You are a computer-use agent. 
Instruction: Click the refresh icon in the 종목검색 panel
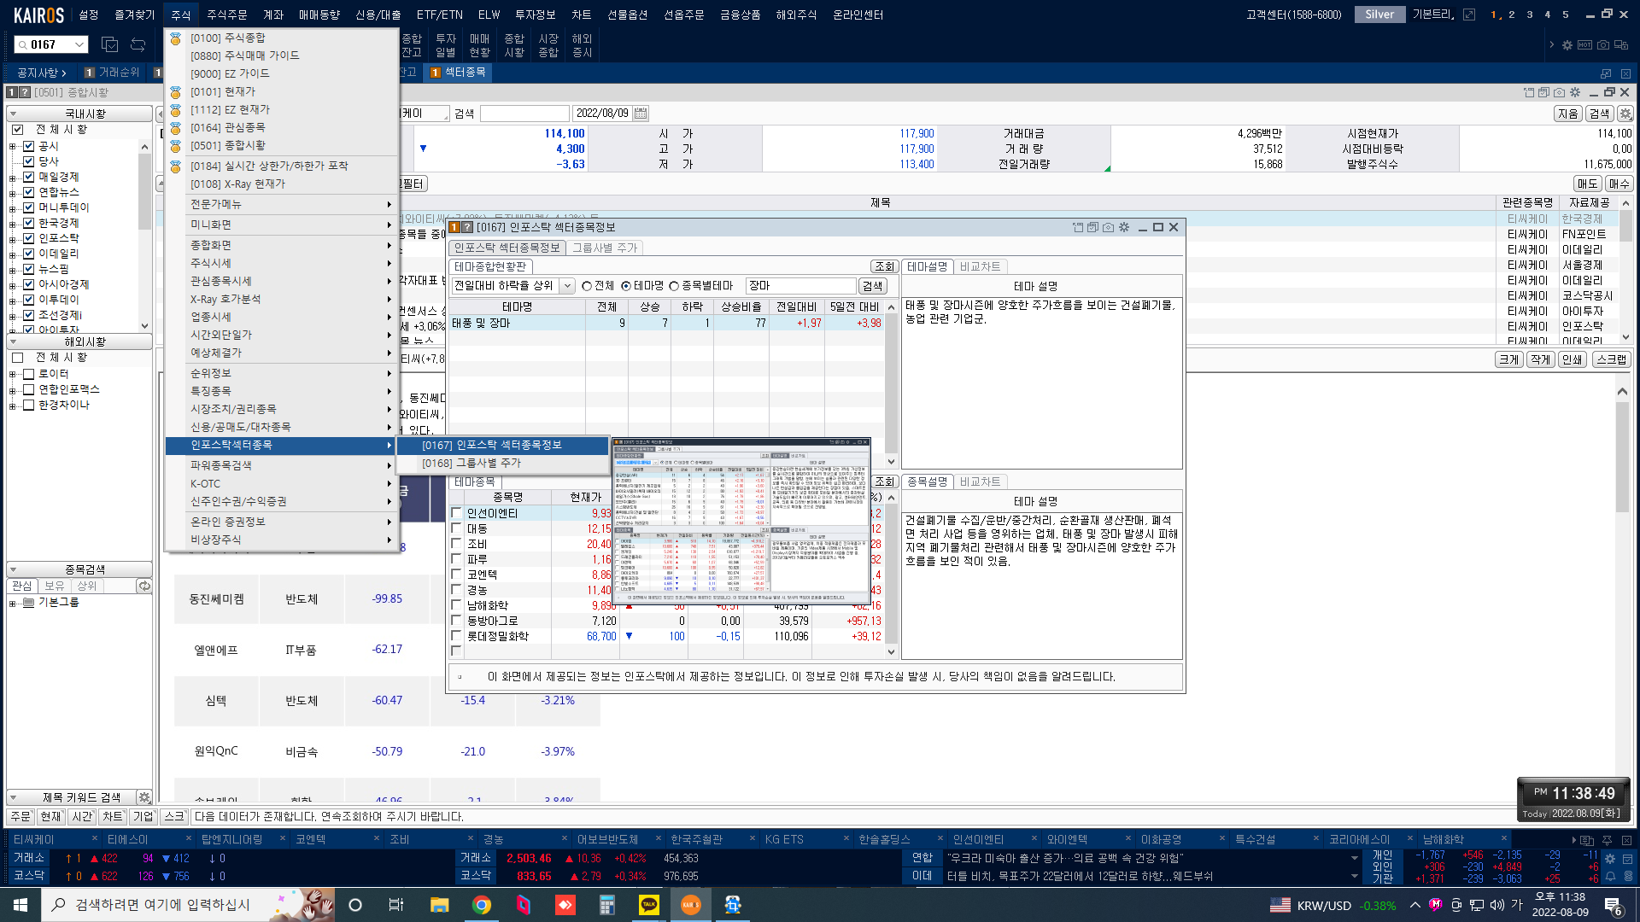click(x=144, y=586)
